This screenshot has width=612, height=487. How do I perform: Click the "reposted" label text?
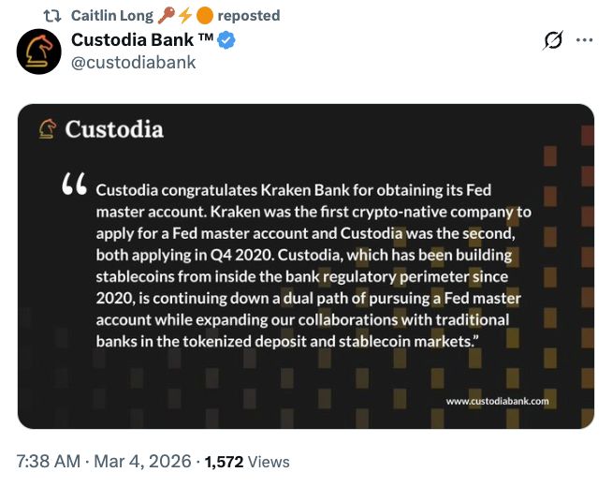click(248, 16)
